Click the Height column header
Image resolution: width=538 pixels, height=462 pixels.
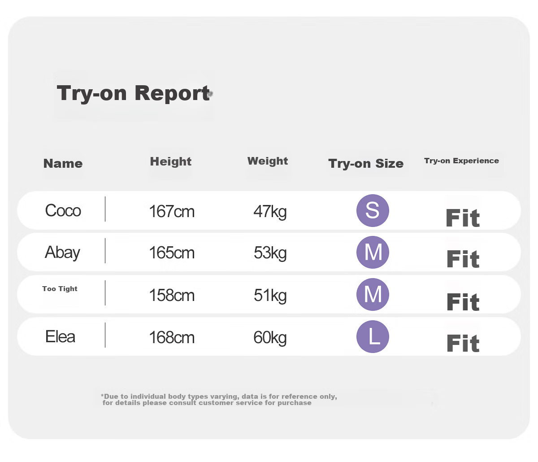point(171,161)
